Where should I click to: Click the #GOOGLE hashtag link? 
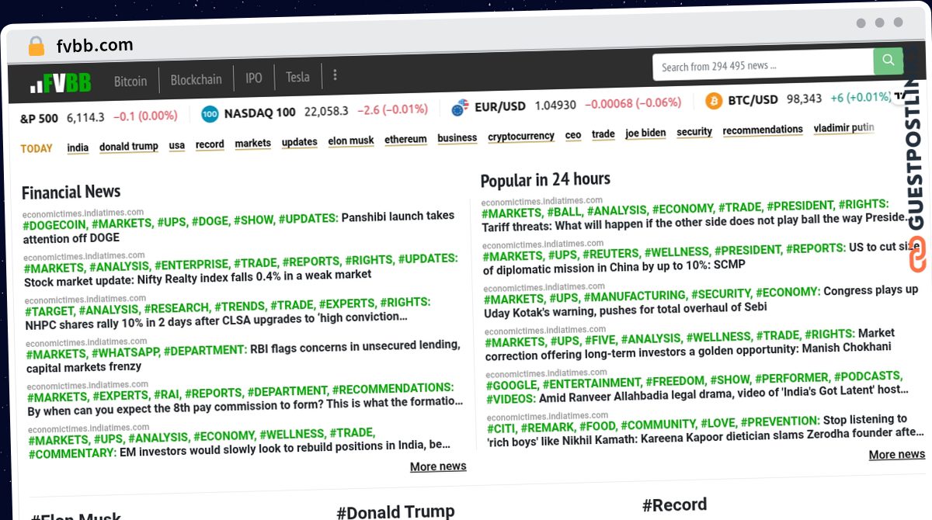[x=512, y=386]
